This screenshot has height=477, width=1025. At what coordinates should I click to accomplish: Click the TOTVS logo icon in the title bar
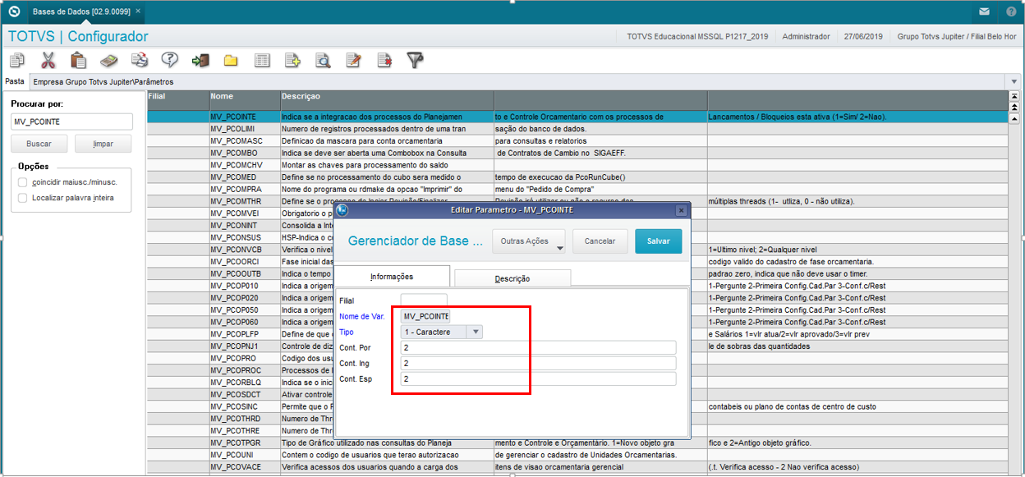(x=13, y=12)
